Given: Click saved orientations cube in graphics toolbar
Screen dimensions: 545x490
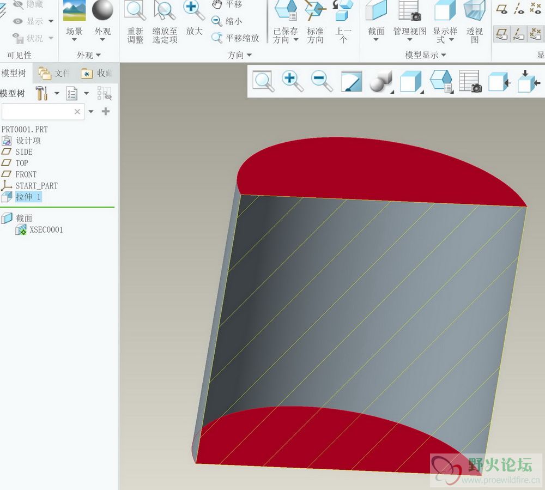Looking at the screenshot, I should point(442,82).
